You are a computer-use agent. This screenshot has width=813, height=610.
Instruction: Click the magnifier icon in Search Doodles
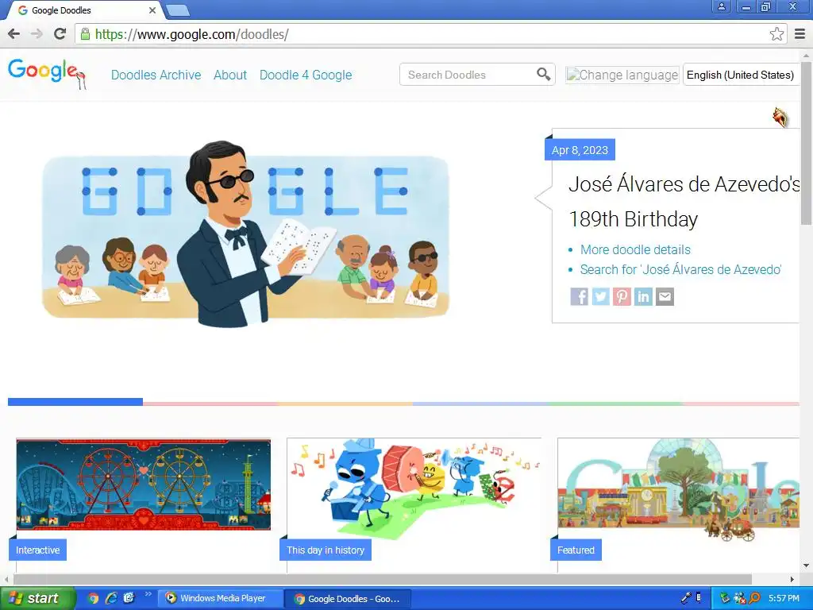point(543,74)
